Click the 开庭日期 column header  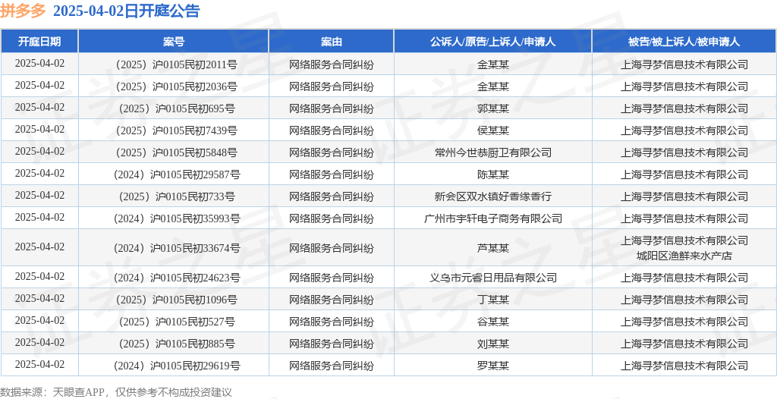tap(39, 42)
